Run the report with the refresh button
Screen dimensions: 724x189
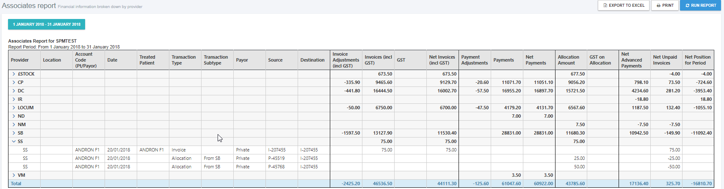700,5
